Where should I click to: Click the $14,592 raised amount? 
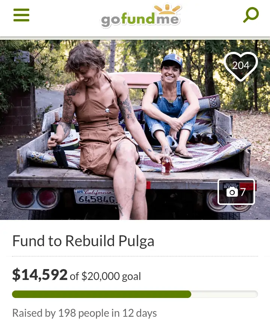[x=40, y=275]
